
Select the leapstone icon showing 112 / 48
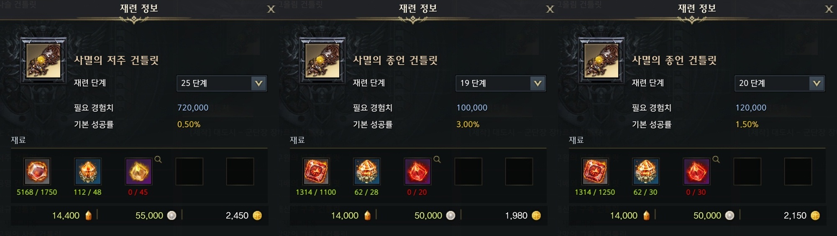click(x=88, y=171)
